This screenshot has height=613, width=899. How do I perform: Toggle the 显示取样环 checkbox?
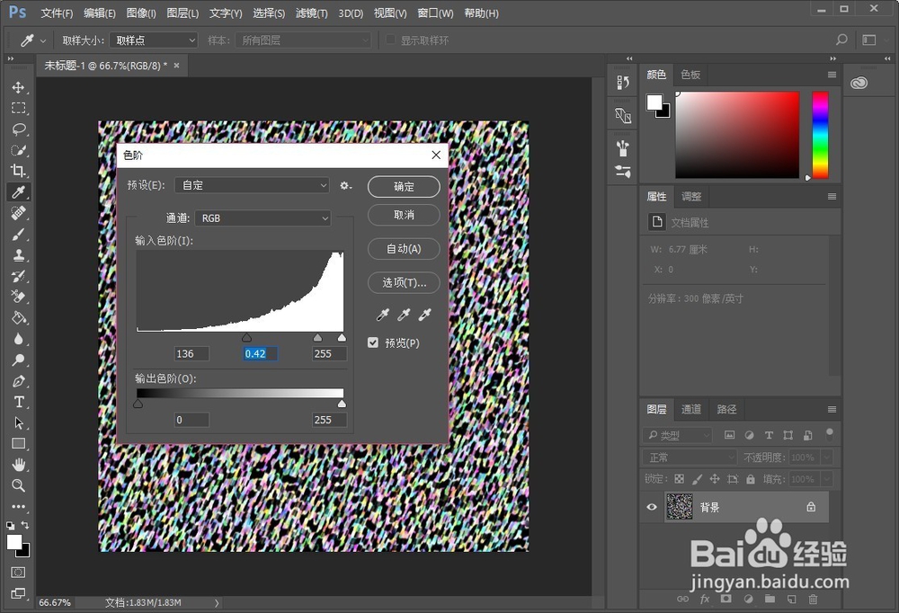coord(390,40)
